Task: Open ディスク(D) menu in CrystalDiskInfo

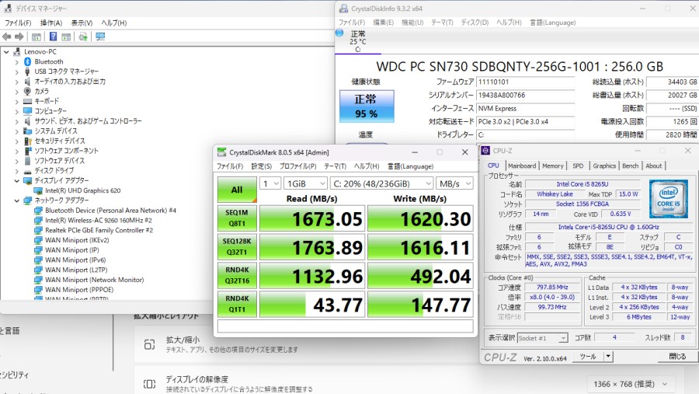Action: pyautogui.click(x=475, y=23)
